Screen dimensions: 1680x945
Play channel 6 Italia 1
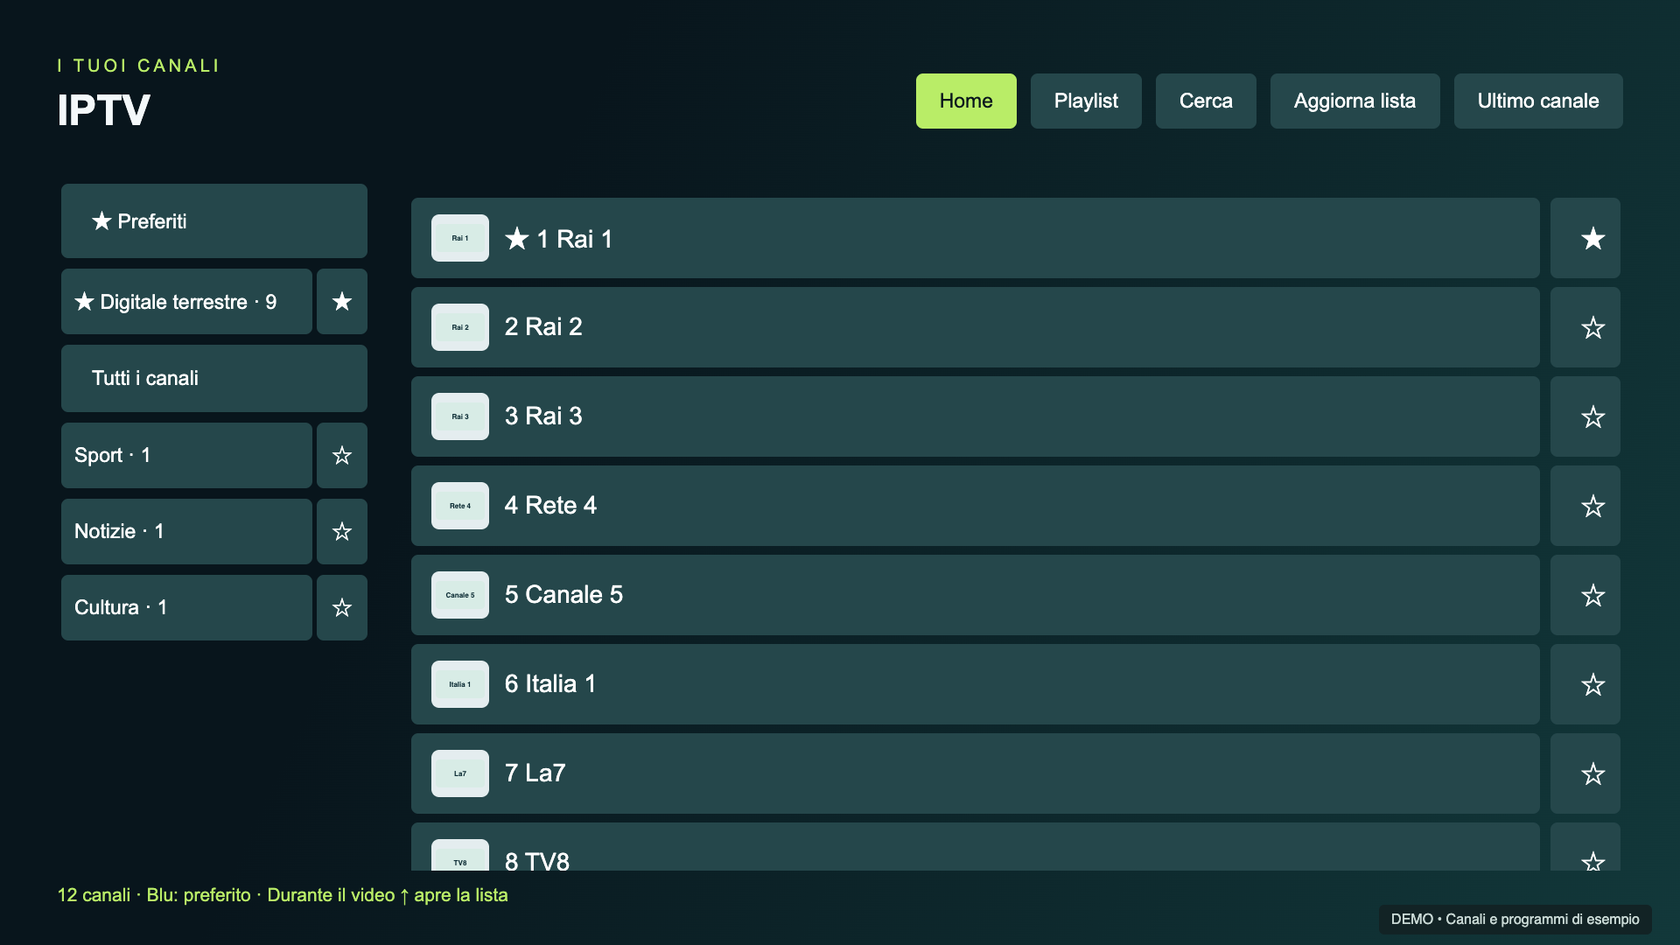[975, 684]
